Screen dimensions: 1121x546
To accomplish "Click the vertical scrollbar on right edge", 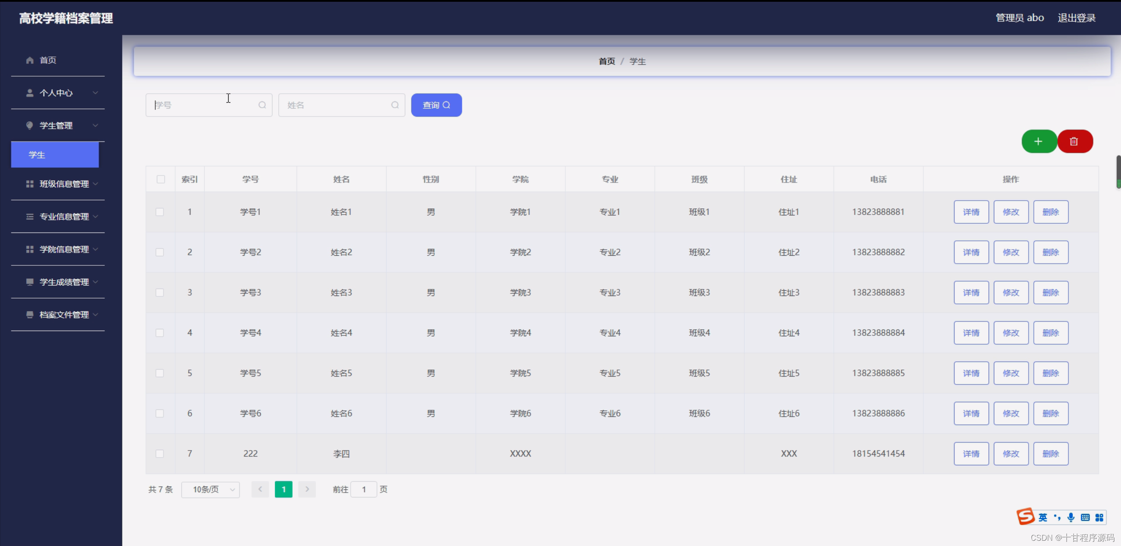I will click(1118, 172).
